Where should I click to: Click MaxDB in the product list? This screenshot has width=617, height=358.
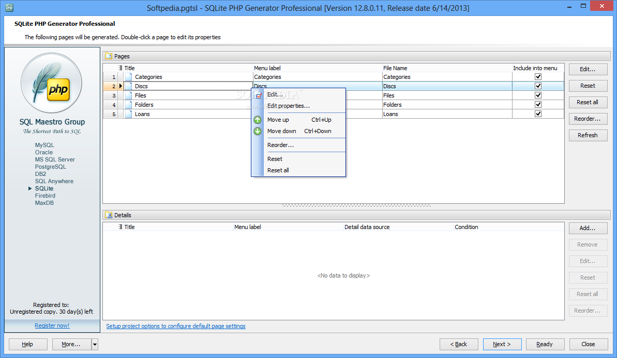pyautogui.click(x=44, y=203)
